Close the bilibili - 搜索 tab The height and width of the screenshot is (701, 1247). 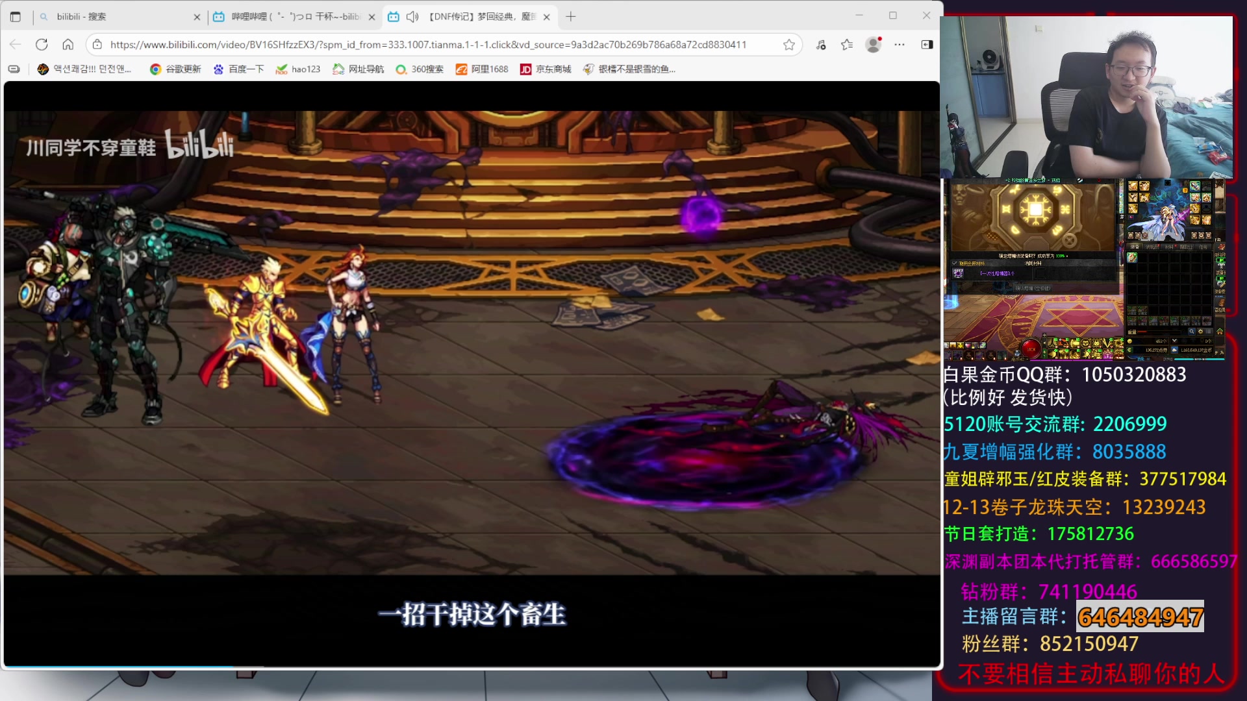click(197, 17)
